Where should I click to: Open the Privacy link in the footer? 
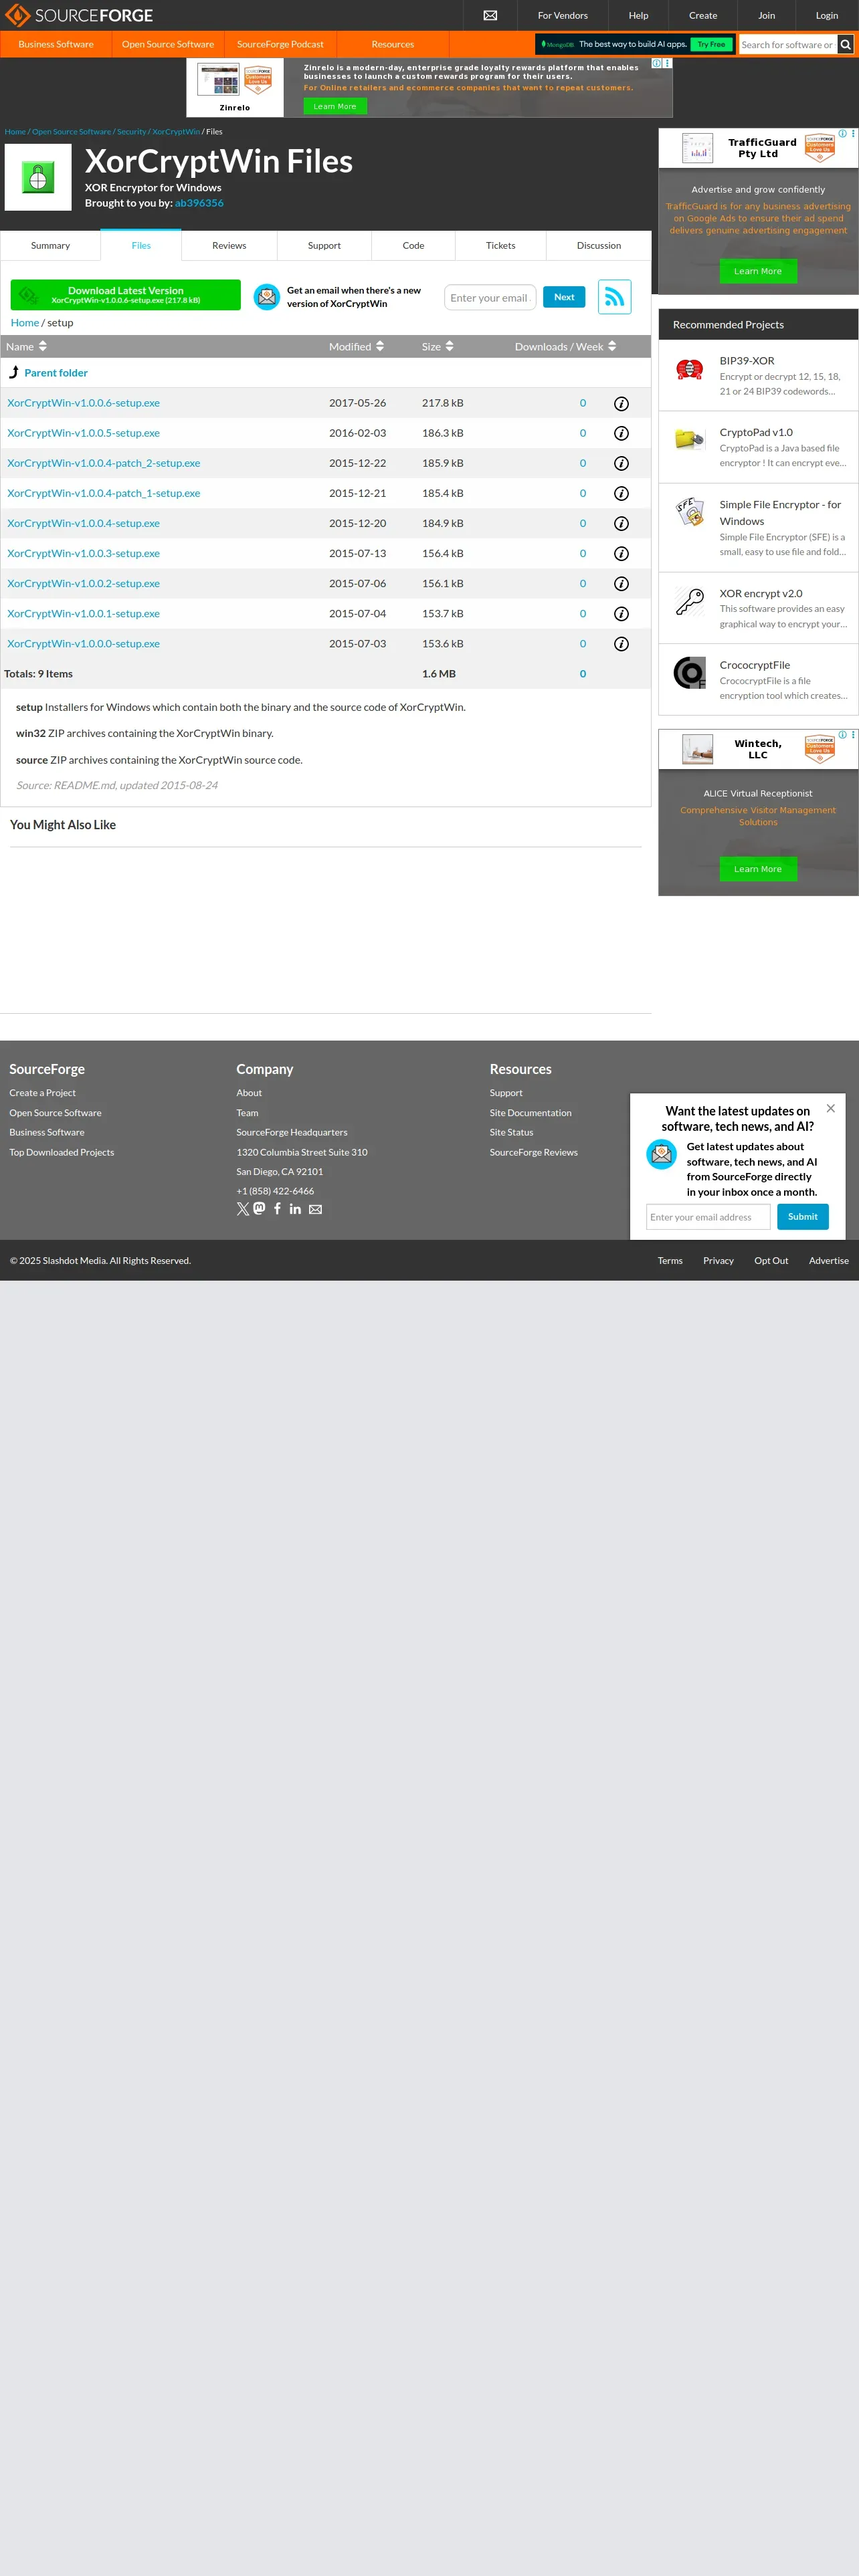[718, 1260]
